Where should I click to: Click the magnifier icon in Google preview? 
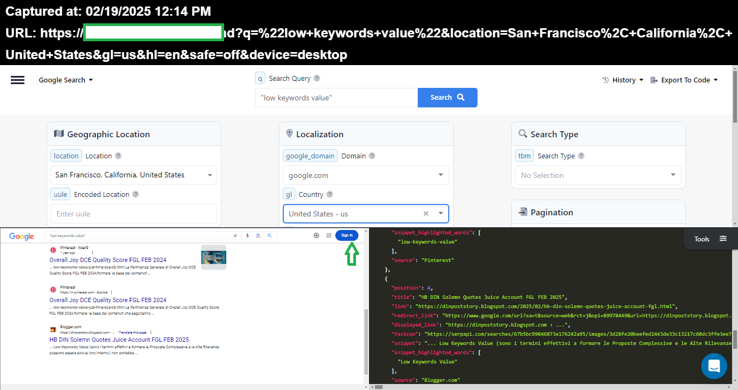pos(269,236)
